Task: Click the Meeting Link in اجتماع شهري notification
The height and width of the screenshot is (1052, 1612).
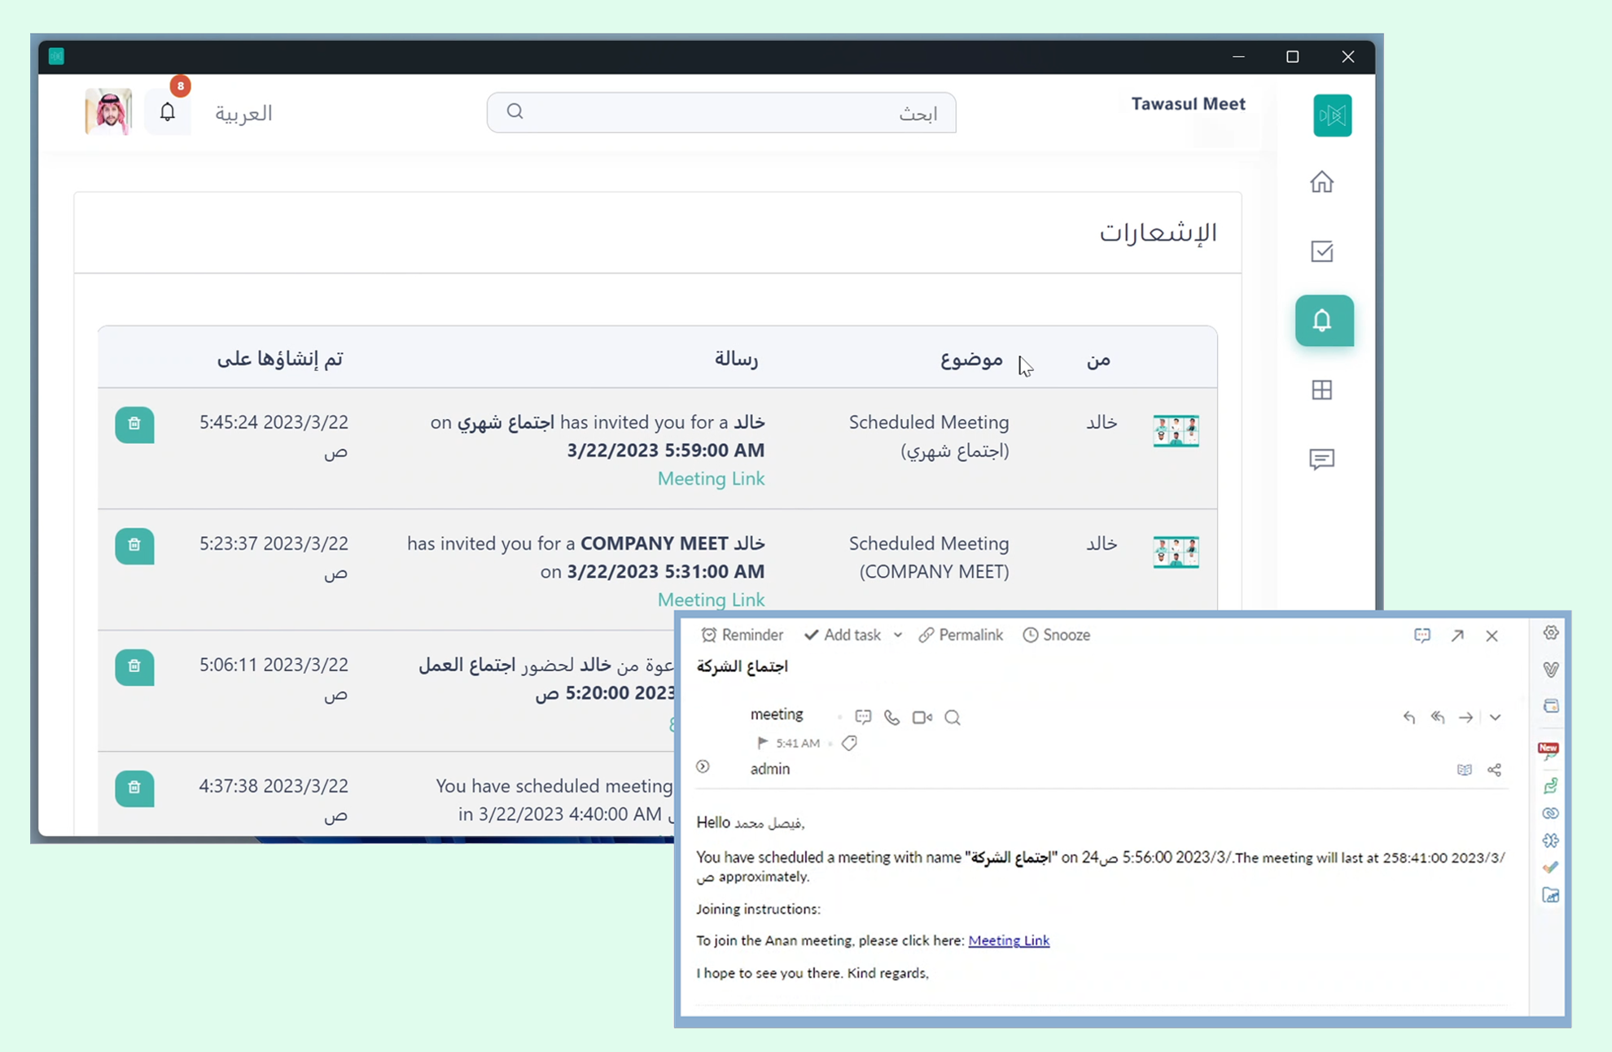Action: (711, 478)
